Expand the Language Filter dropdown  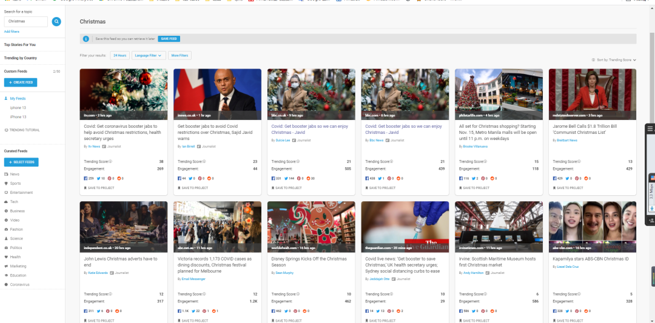coord(149,55)
